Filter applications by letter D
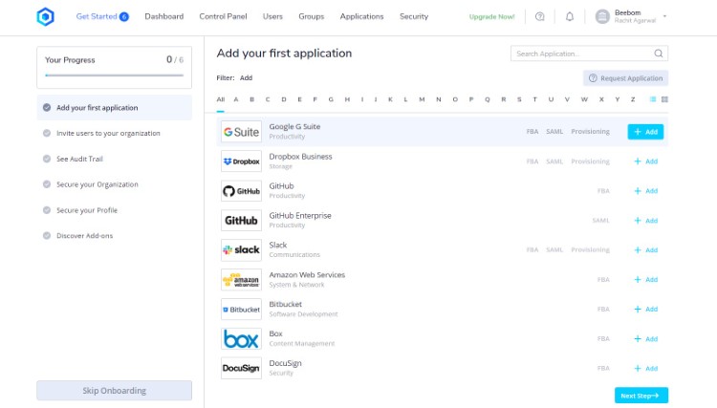 [284, 99]
